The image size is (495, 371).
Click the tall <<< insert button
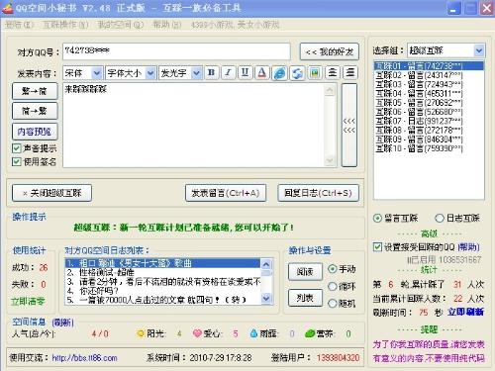349,125
